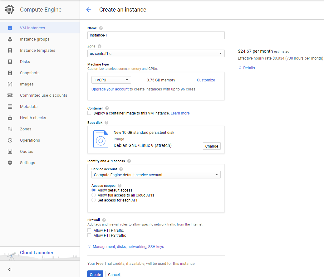Open the Zone dropdown us-central1-c

[x=156, y=54]
